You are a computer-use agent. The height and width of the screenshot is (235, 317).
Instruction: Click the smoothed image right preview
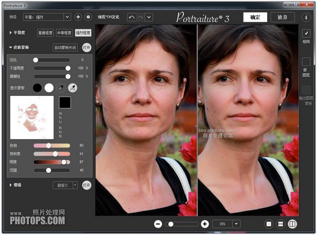pyautogui.click(x=248, y=120)
